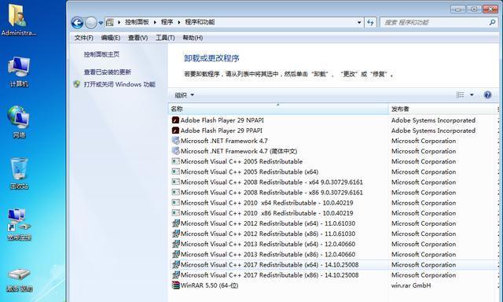The image size is (503, 302).
Task: Open 控制面板主页 link
Action: pyautogui.click(x=101, y=54)
